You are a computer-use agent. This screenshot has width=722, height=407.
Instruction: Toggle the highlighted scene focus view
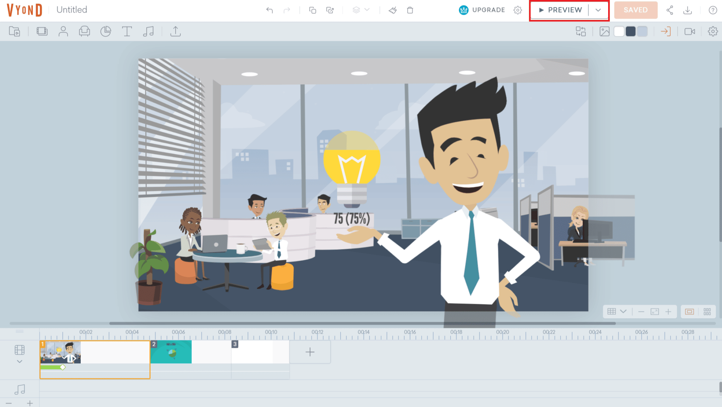[689, 312]
